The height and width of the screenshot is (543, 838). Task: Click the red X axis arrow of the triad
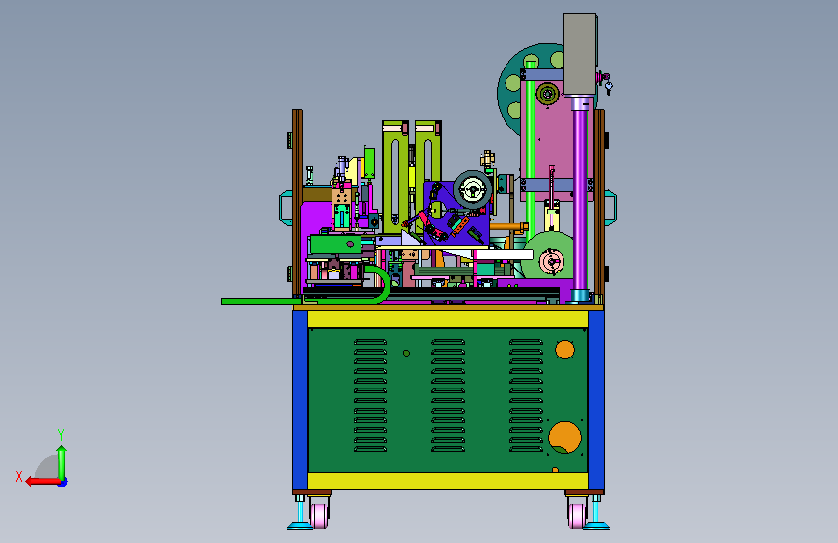tap(43, 481)
